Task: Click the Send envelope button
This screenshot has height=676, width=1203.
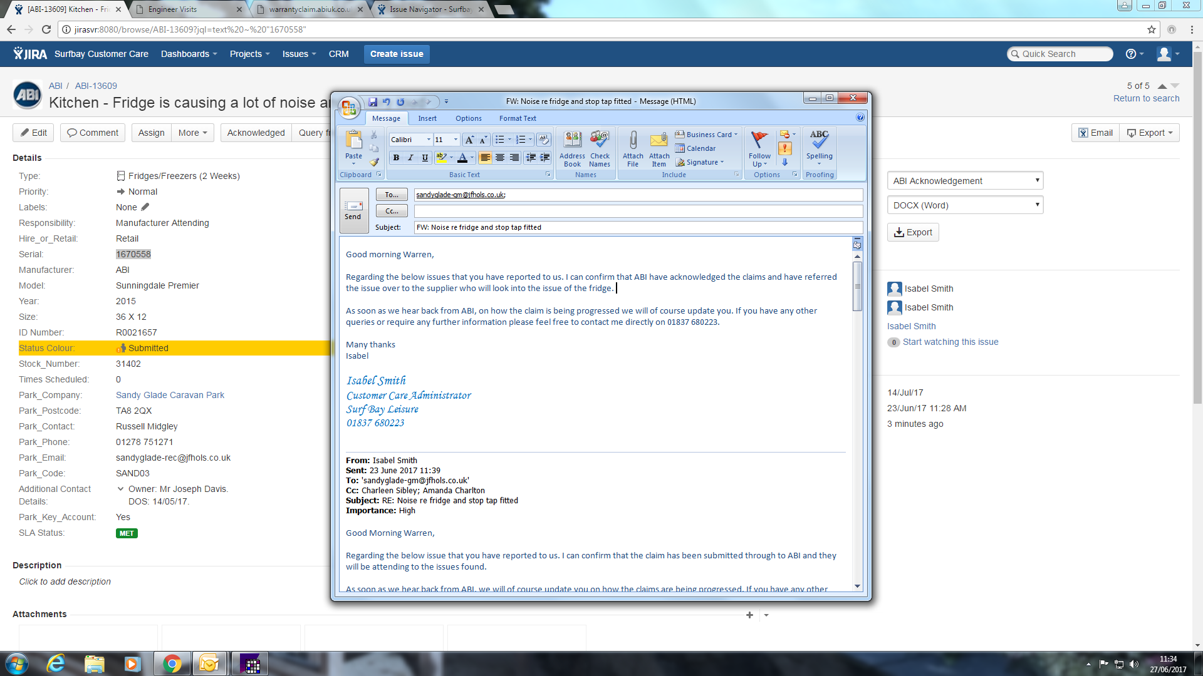Action: 353,210
